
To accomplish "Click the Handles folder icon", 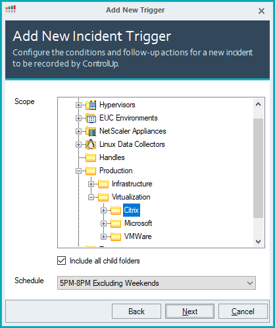I will click(91, 157).
